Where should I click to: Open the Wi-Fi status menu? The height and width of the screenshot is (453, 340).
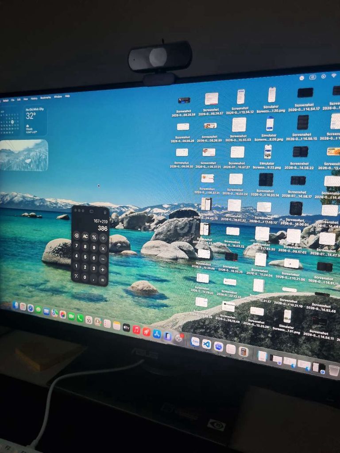pos(334,76)
